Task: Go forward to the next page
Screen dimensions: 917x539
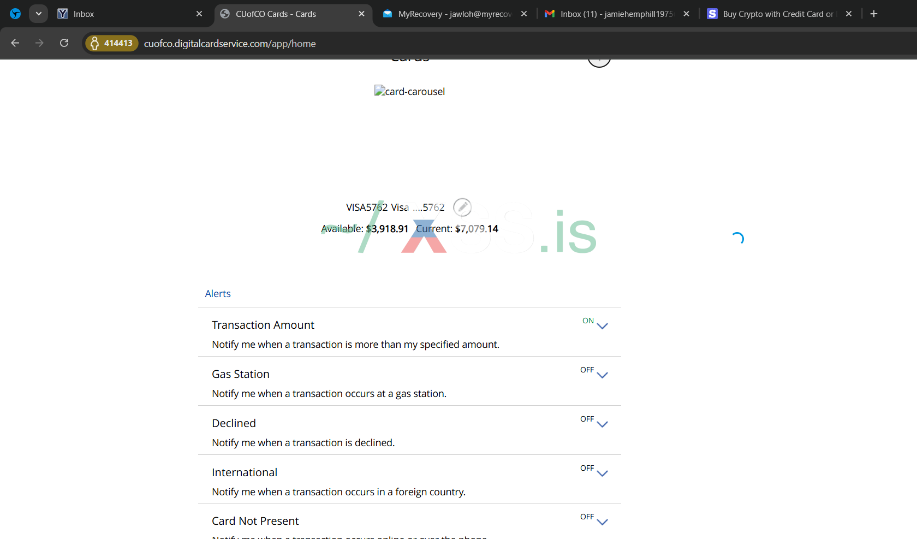Action: (x=39, y=43)
